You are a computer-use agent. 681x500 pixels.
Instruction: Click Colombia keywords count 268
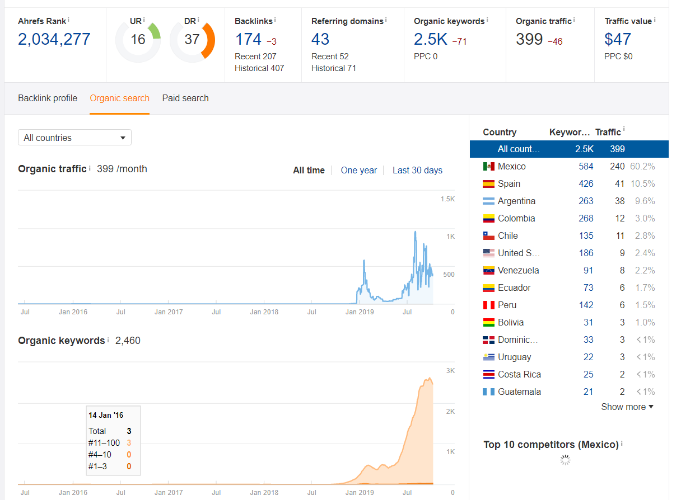point(586,219)
